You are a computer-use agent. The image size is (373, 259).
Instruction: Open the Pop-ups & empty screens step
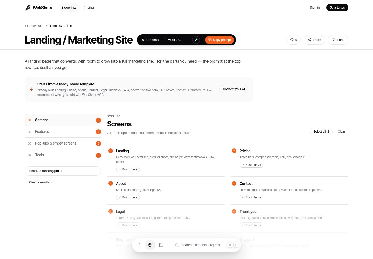point(63,143)
